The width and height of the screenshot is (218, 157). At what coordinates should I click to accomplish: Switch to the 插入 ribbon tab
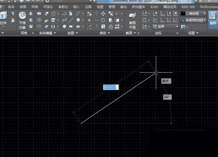pyautogui.click(x=76, y=7)
